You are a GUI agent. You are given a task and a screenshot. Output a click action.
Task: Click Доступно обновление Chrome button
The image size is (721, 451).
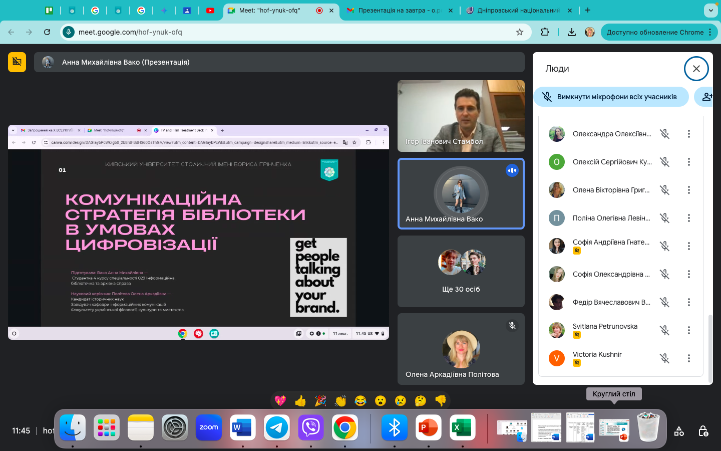click(655, 32)
